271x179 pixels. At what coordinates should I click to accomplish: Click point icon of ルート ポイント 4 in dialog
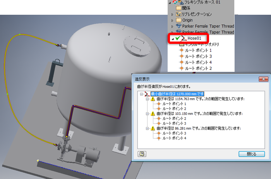(159, 138)
